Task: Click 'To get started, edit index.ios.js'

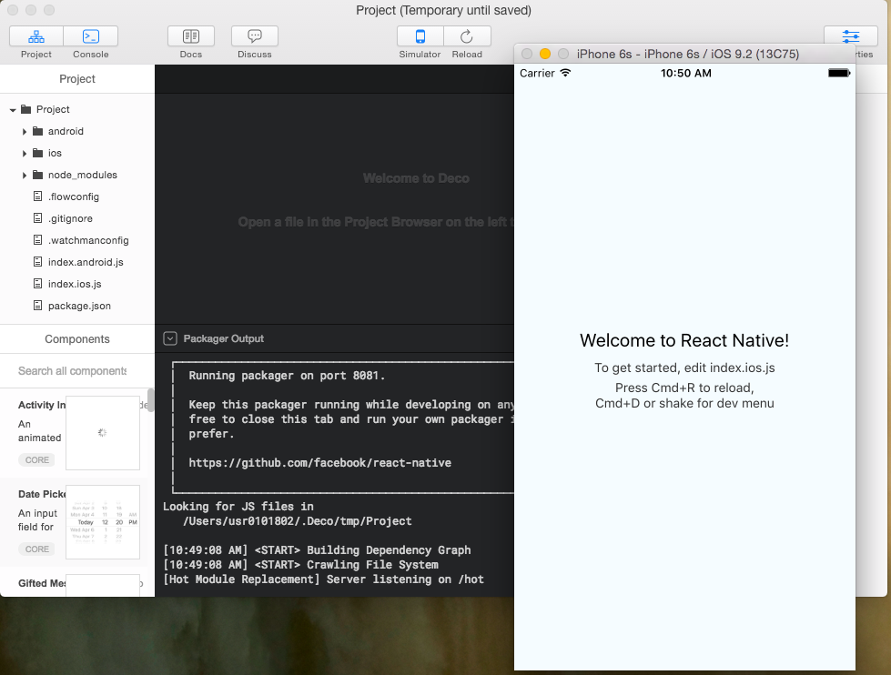Action: pyautogui.click(x=684, y=368)
